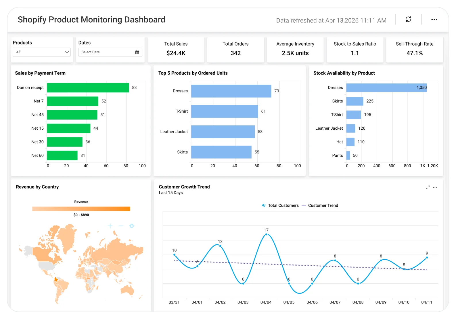Click the Sell-Through Rate 47.1% card
The image size is (456, 319).
pos(415,50)
